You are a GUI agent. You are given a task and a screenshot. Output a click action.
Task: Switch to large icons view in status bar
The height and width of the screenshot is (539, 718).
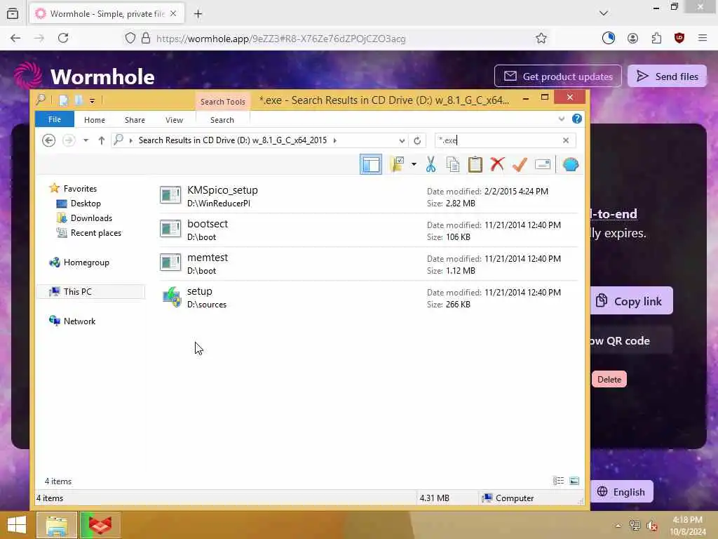click(574, 481)
